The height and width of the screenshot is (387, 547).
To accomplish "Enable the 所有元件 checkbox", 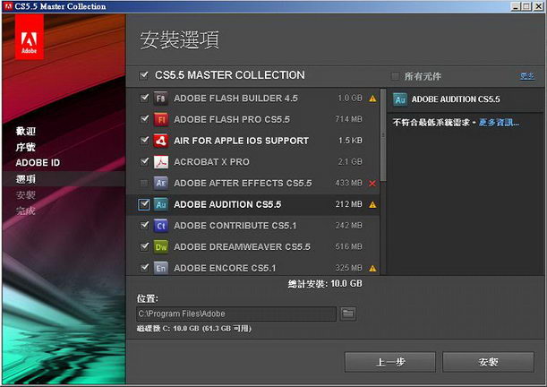I will [396, 76].
